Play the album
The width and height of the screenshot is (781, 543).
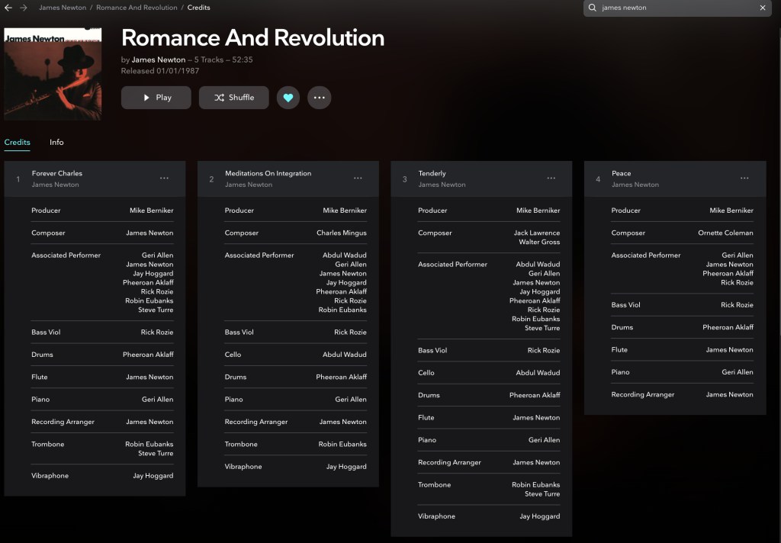(x=156, y=98)
